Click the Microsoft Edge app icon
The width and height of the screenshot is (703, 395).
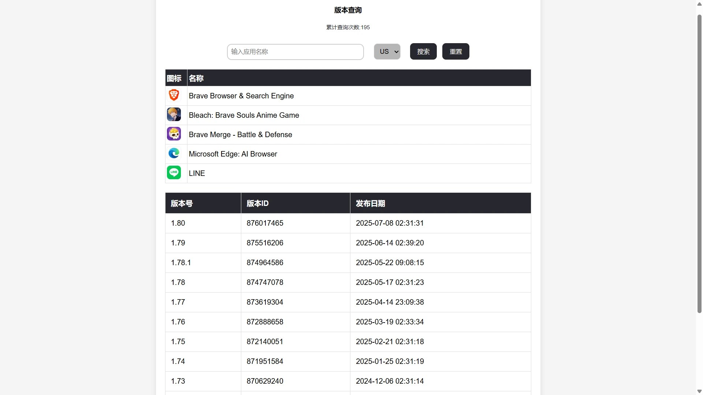[174, 154]
